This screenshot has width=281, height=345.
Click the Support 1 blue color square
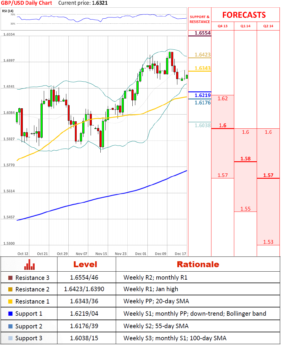click(10, 314)
